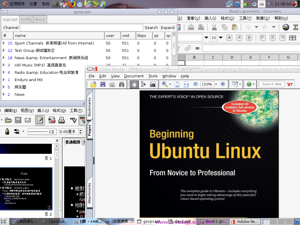Click the Email document icon in Impress
Image resolution: width=300 pixels, height=225 pixels.
28,120
